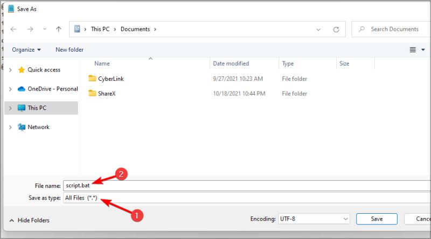Click File folder type of the CyberLink row

[294, 79]
